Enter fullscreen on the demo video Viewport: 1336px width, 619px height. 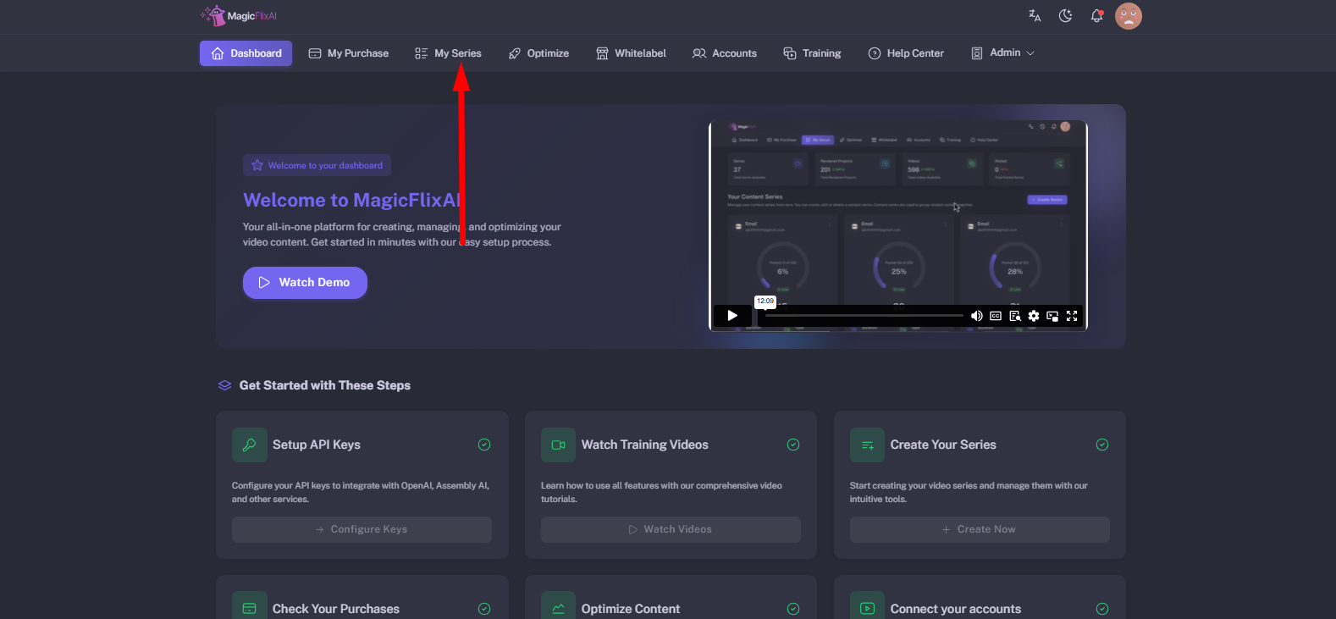1072,316
